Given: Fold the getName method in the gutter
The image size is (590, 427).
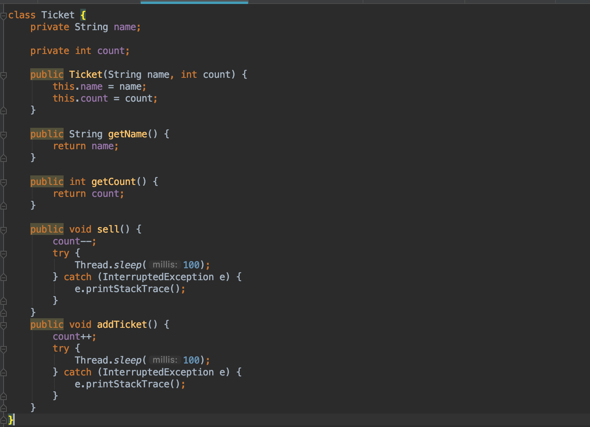Looking at the screenshot, I should click(4, 135).
